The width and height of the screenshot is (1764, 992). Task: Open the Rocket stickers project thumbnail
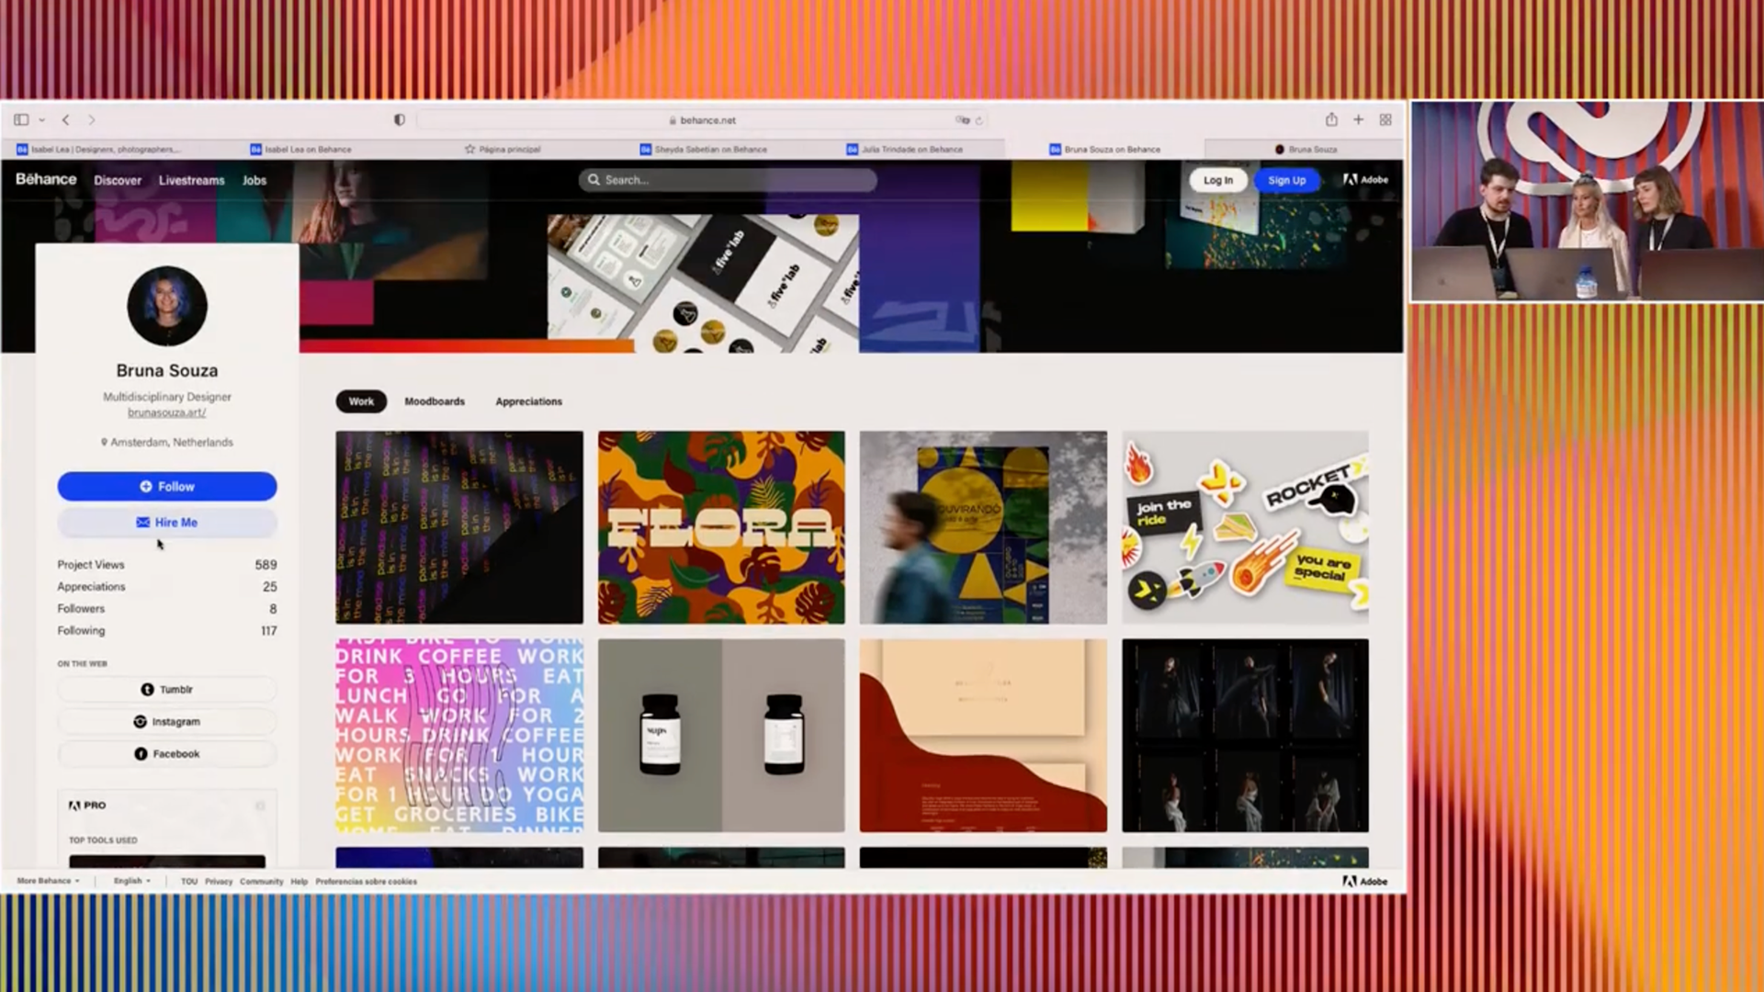tap(1245, 527)
